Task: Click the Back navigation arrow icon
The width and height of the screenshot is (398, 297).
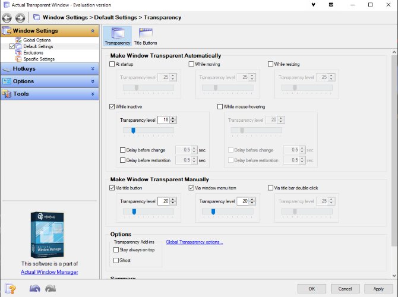Action: [7, 18]
